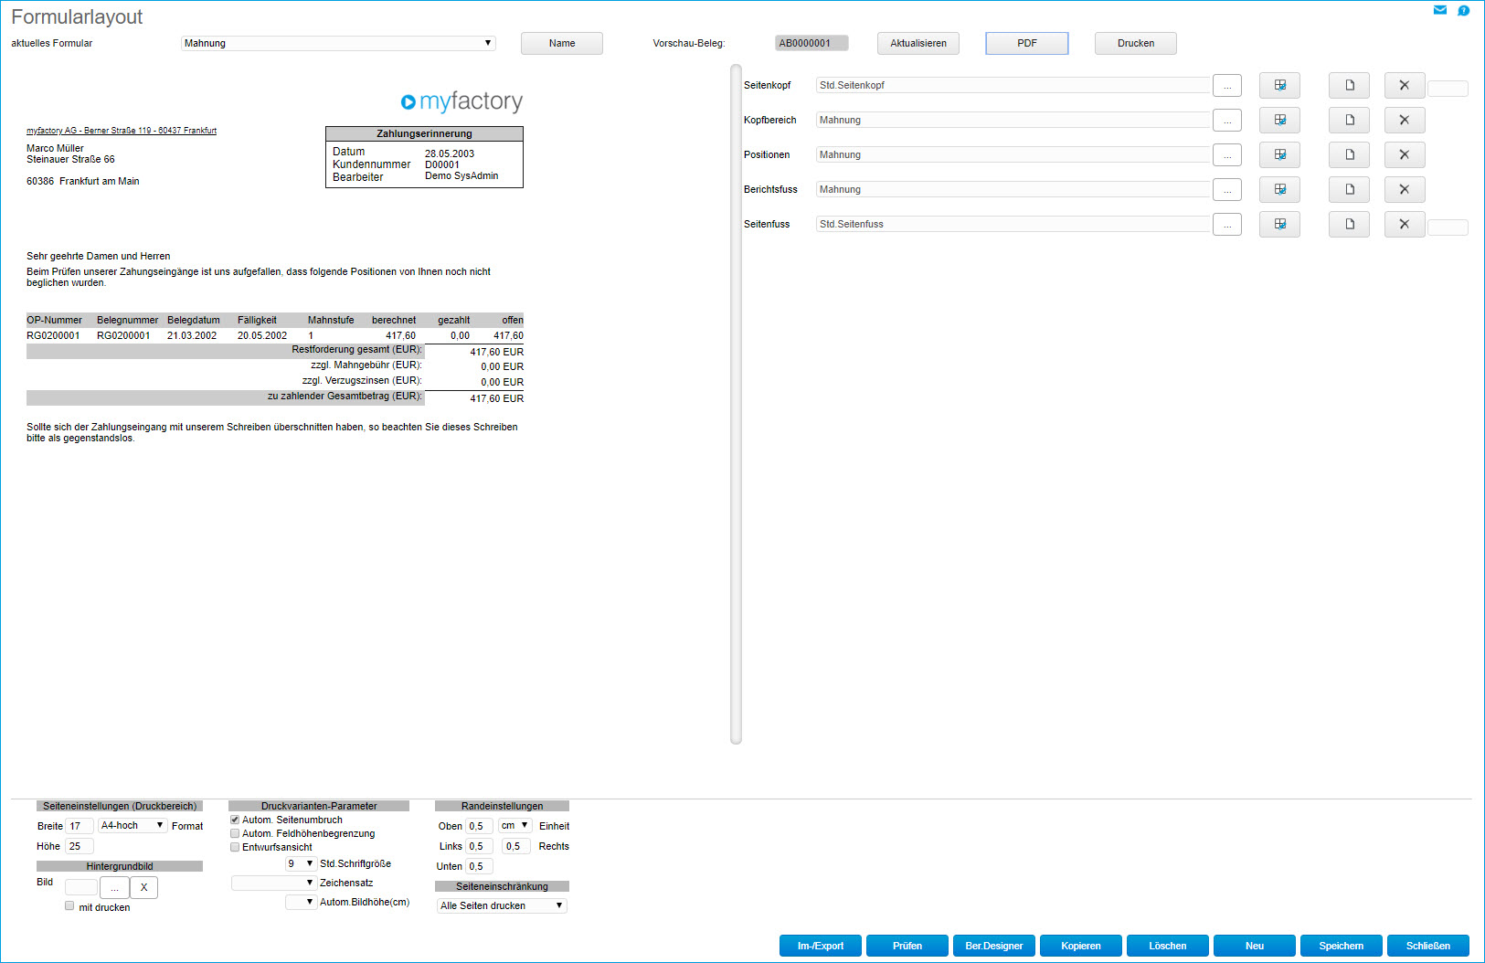1485x963 pixels.
Task: Open the mail envelope icon
Action: point(1440,10)
